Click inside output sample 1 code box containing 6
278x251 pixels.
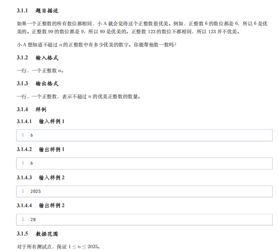click(x=144, y=163)
